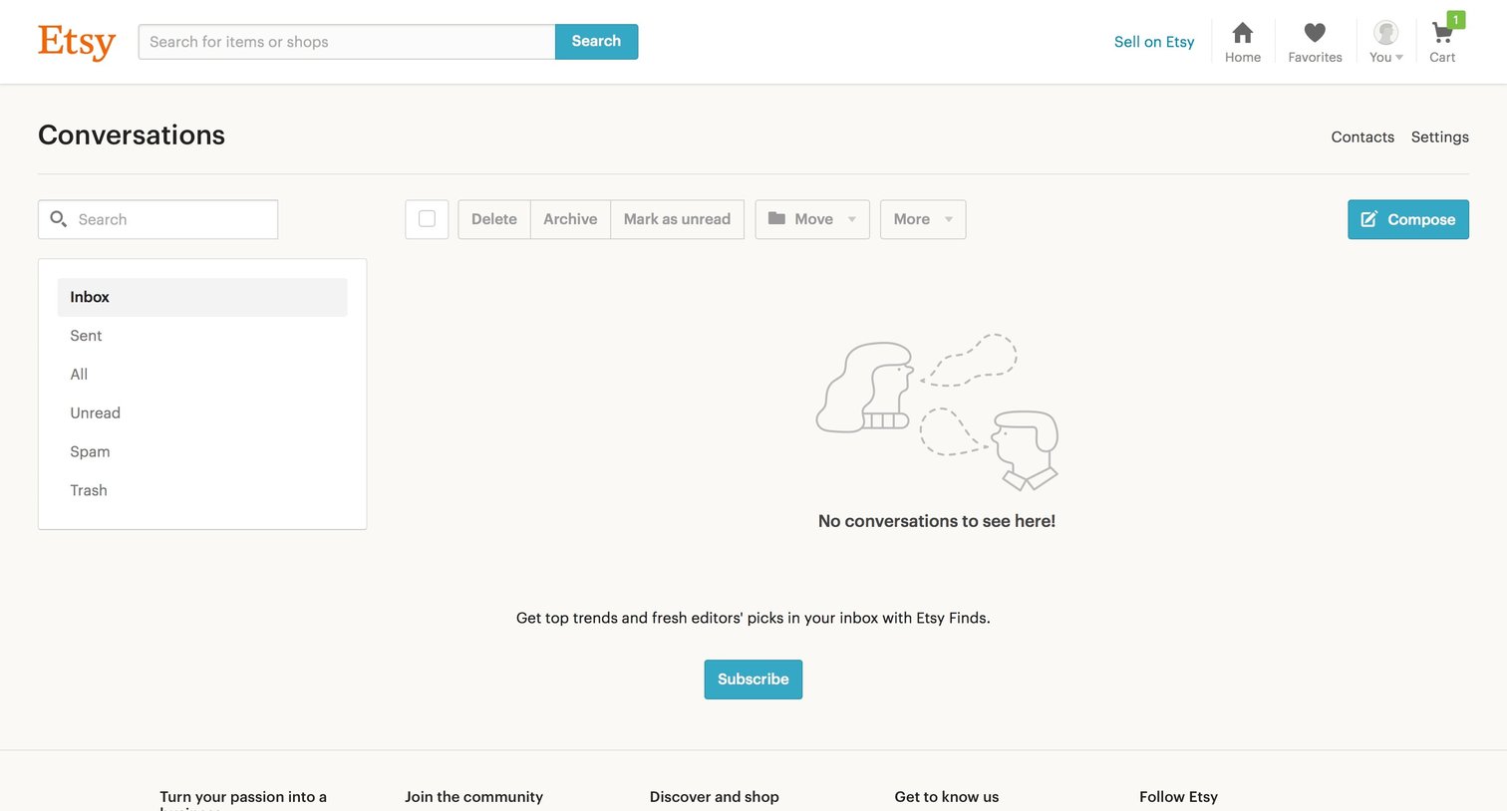The height and width of the screenshot is (811, 1507).
Task: Compose a new conversation
Action: [x=1408, y=219]
